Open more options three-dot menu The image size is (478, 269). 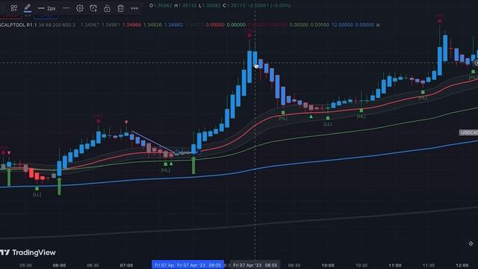click(x=134, y=8)
